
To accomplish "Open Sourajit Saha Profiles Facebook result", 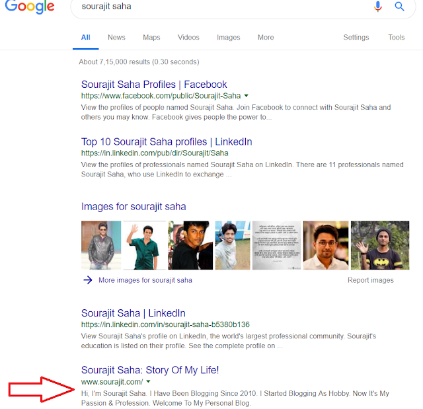I will 154,85.
